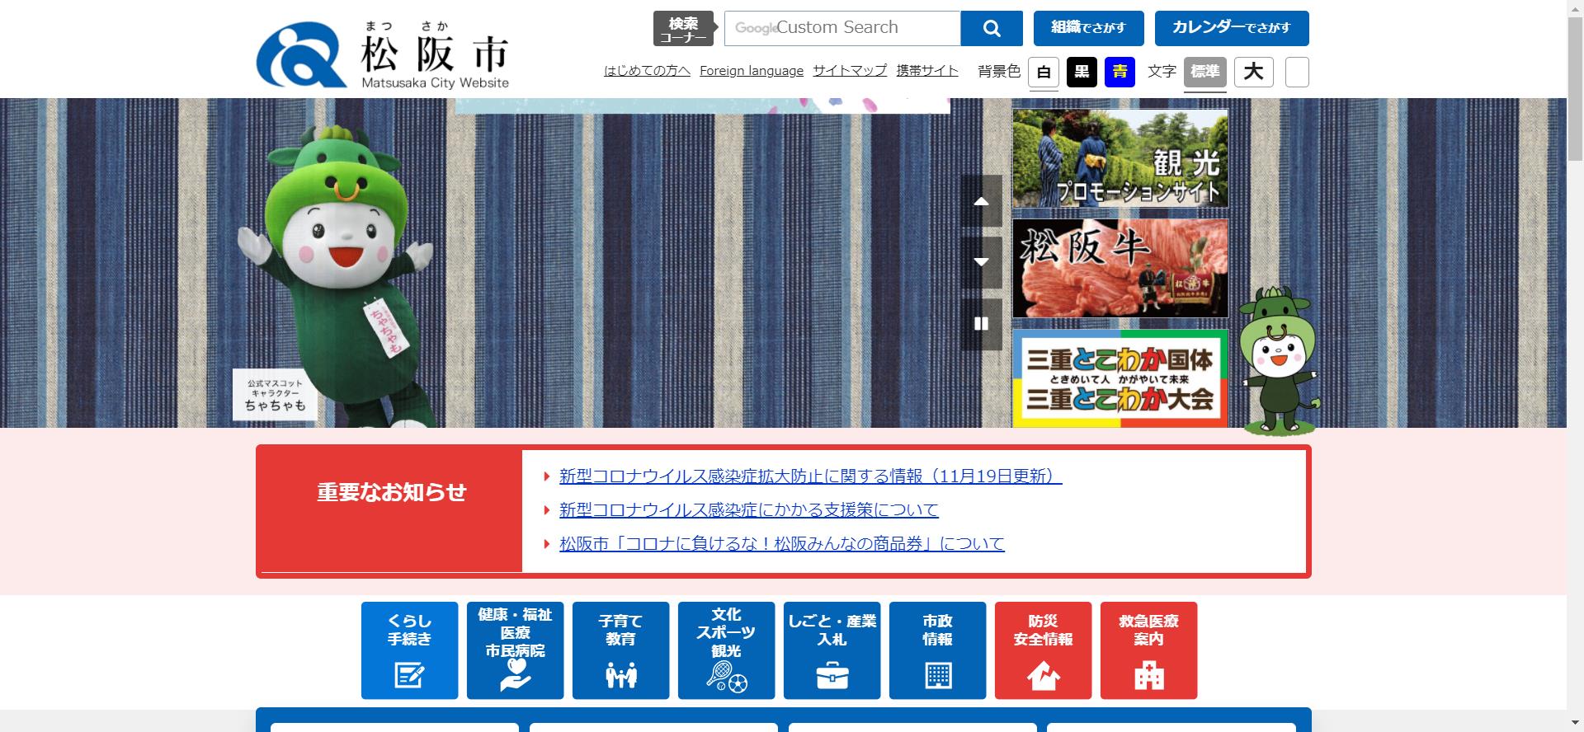This screenshot has width=1584, height=732.
Task: Open カレンダーでさがす search
Action: coord(1232,28)
